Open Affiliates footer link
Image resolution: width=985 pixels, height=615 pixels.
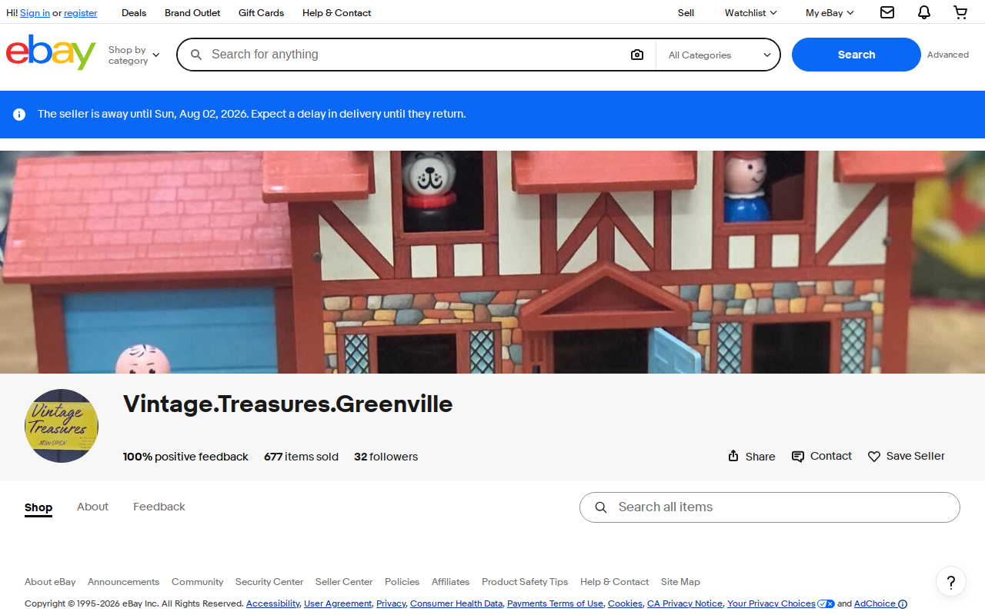point(450,582)
